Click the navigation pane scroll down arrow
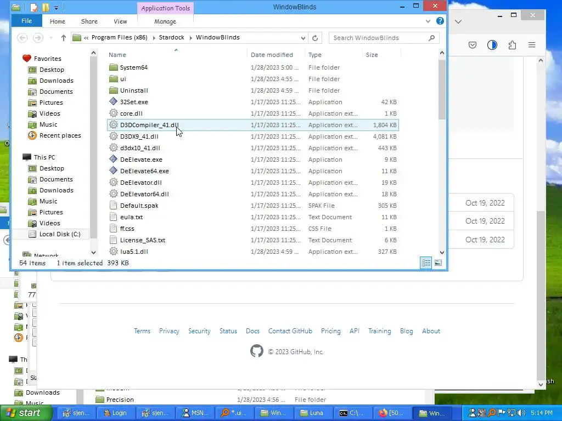Screen dimensions: 562x421 (93, 252)
